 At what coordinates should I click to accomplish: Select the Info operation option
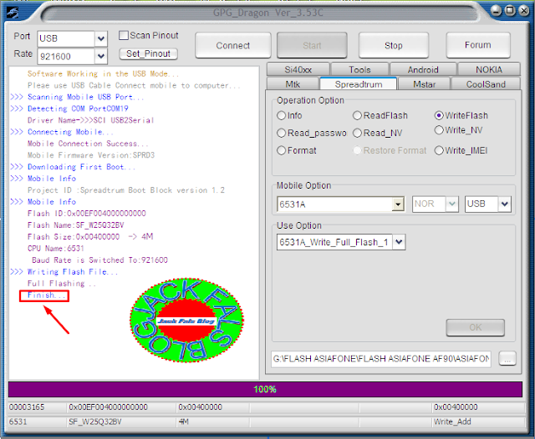(281, 115)
